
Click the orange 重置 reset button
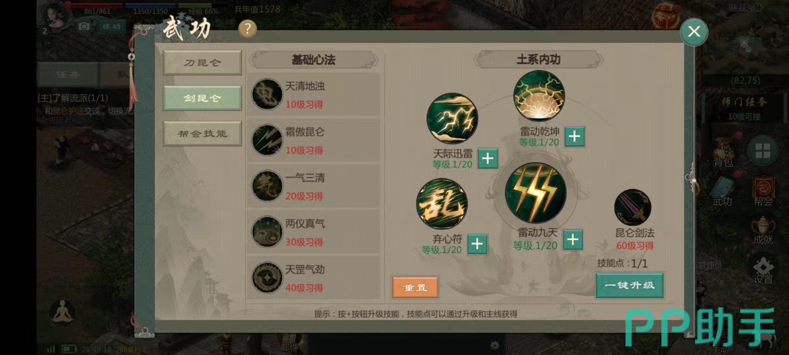(x=415, y=288)
